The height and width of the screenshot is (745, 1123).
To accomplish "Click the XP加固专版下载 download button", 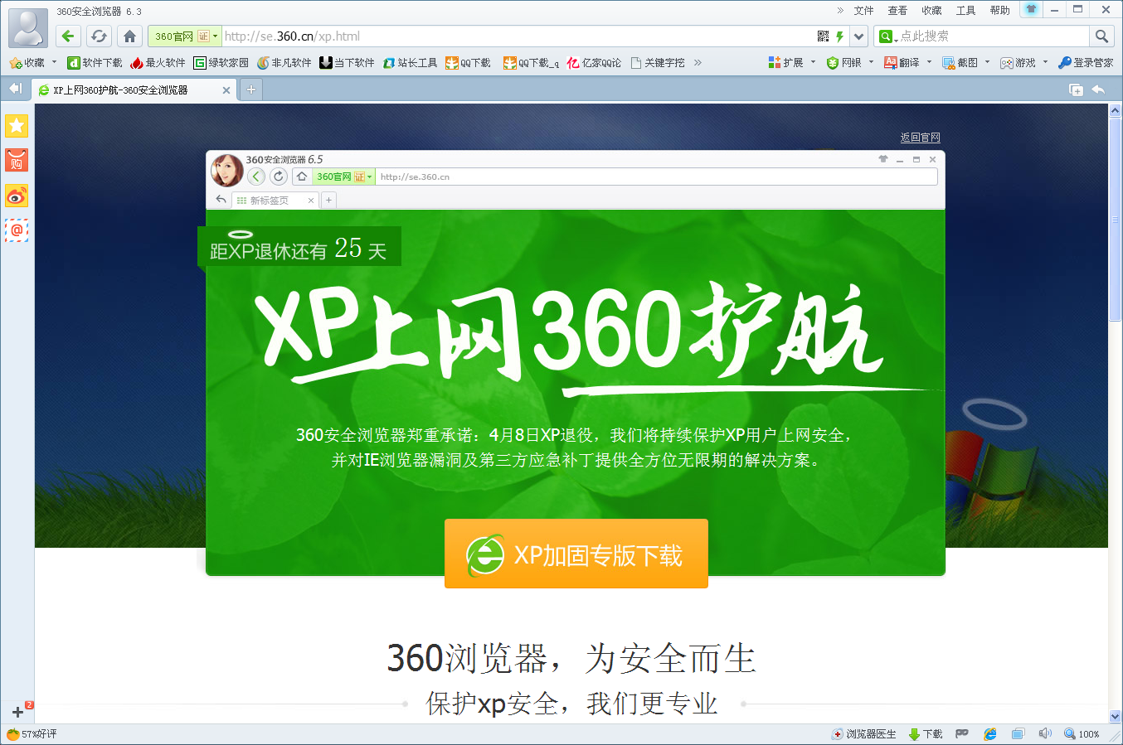I will (576, 554).
